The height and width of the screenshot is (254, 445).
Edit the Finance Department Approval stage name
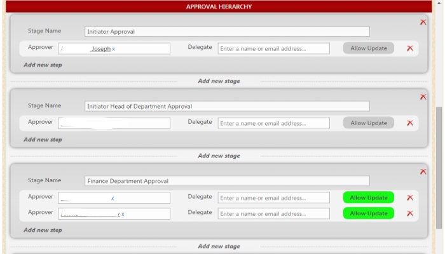pos(227,181)
